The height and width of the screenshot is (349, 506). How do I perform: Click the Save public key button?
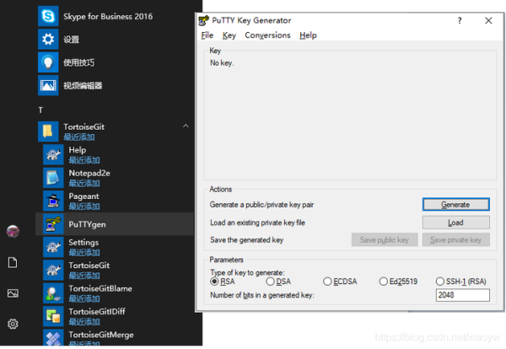point(385,240)
